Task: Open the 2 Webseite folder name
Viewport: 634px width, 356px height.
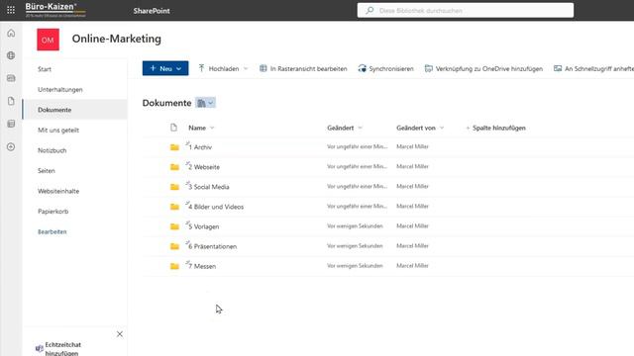Action: [204, 167]
